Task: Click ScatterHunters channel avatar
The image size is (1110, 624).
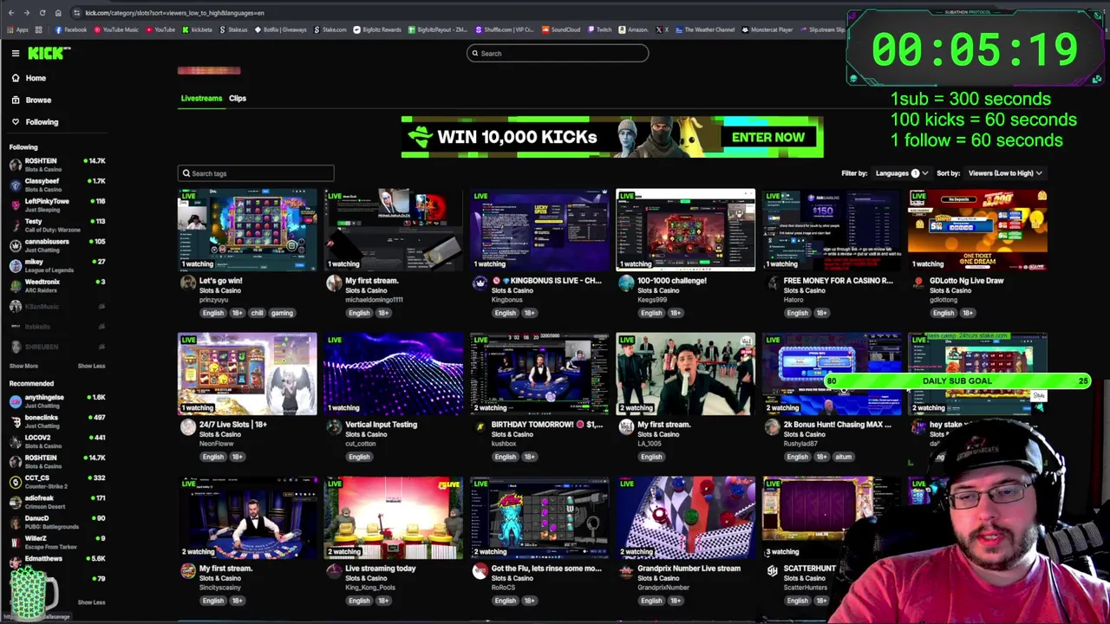Action: pyautogui.click(x=772, y=570)
